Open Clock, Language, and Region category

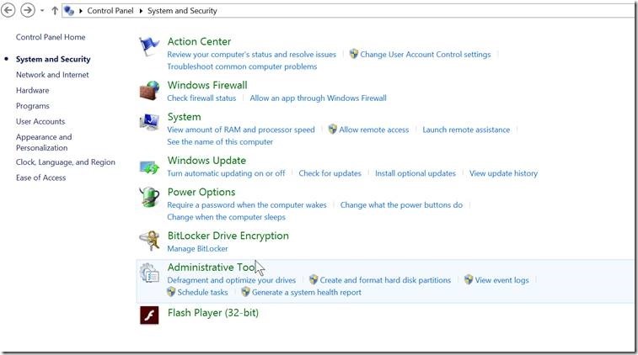(x=66, y=162)
